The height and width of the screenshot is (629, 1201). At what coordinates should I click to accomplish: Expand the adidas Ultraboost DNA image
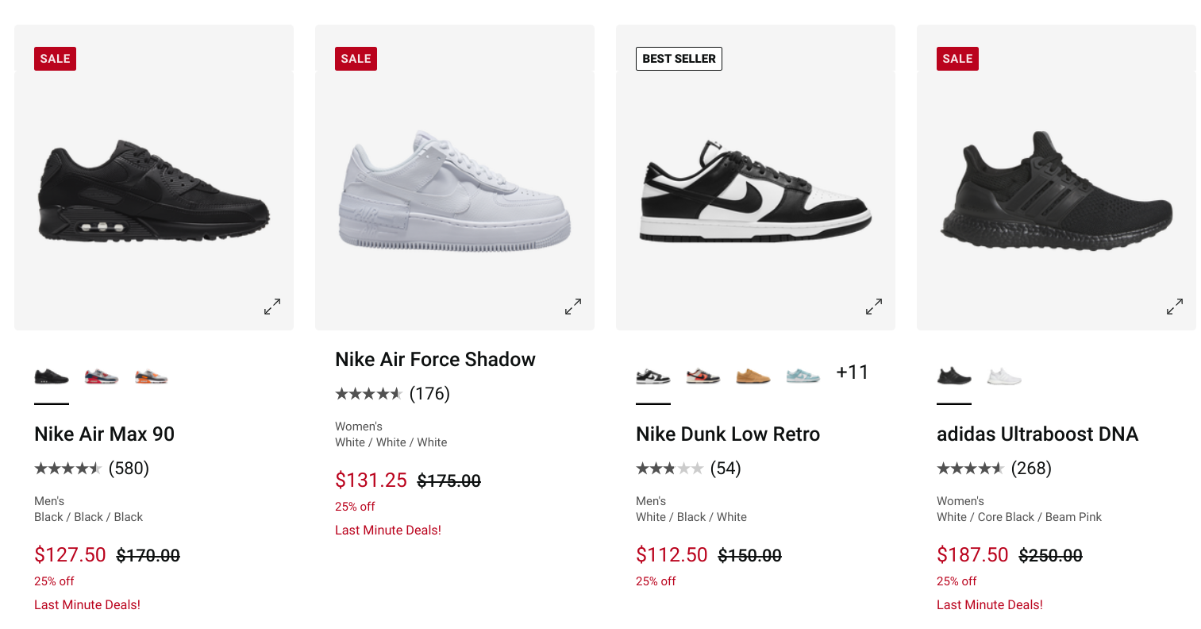click(1175, 307)
